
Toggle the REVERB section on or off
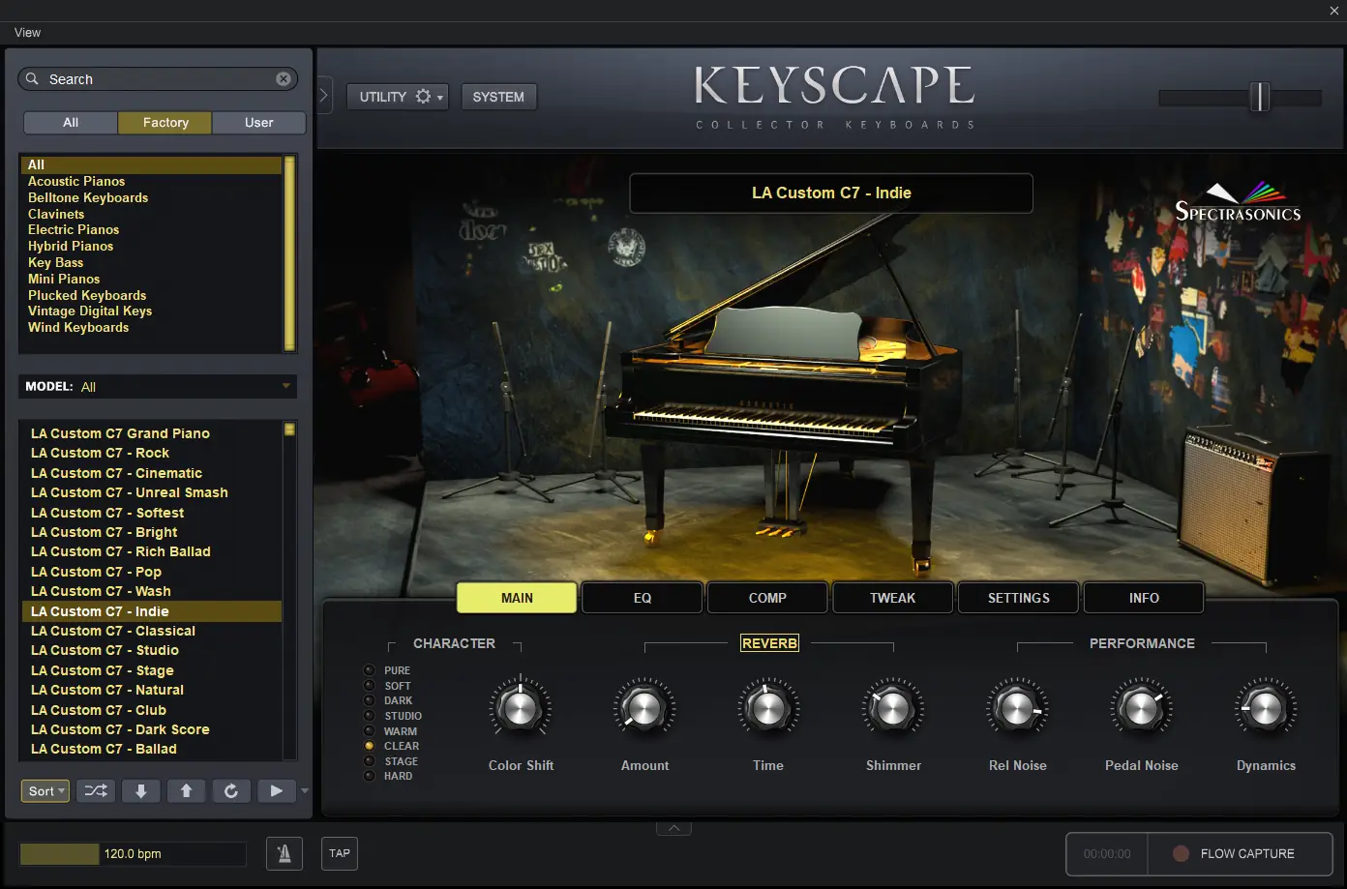point(769,643)
